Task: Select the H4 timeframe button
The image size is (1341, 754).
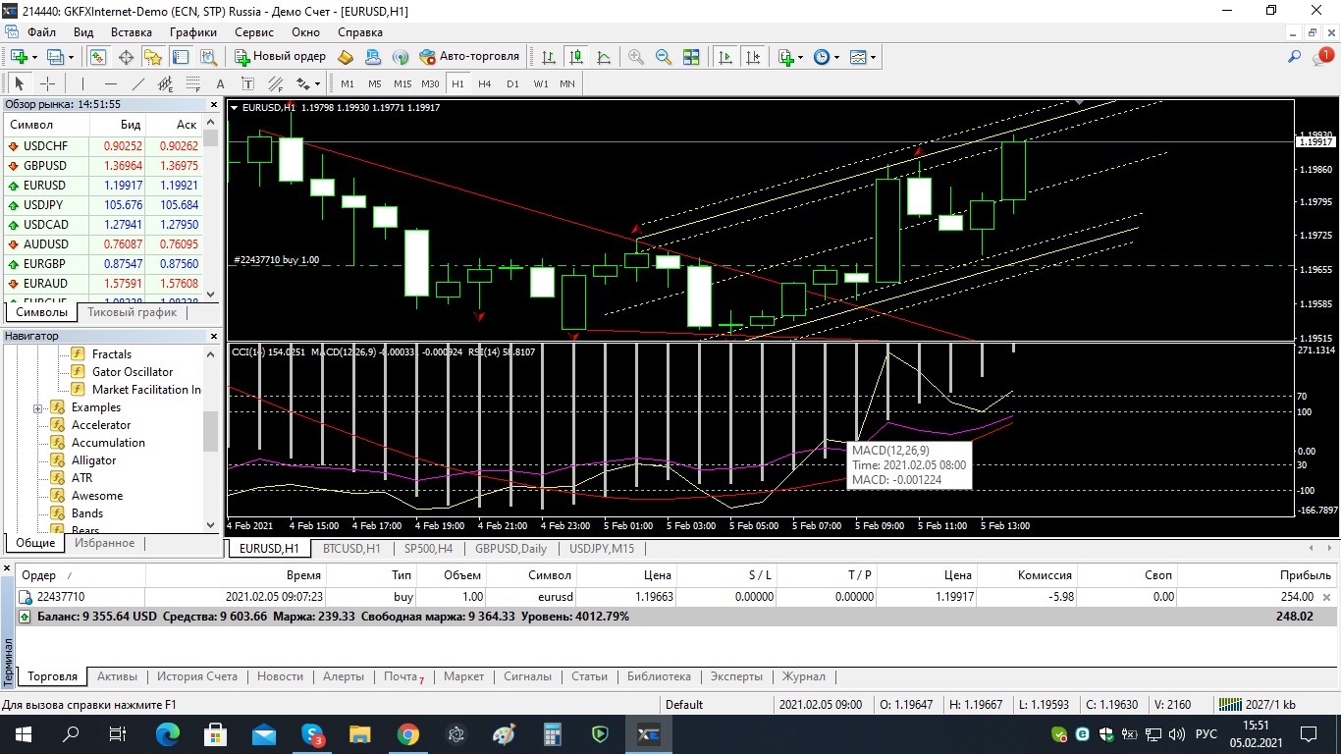Action: tap(485, 84)
